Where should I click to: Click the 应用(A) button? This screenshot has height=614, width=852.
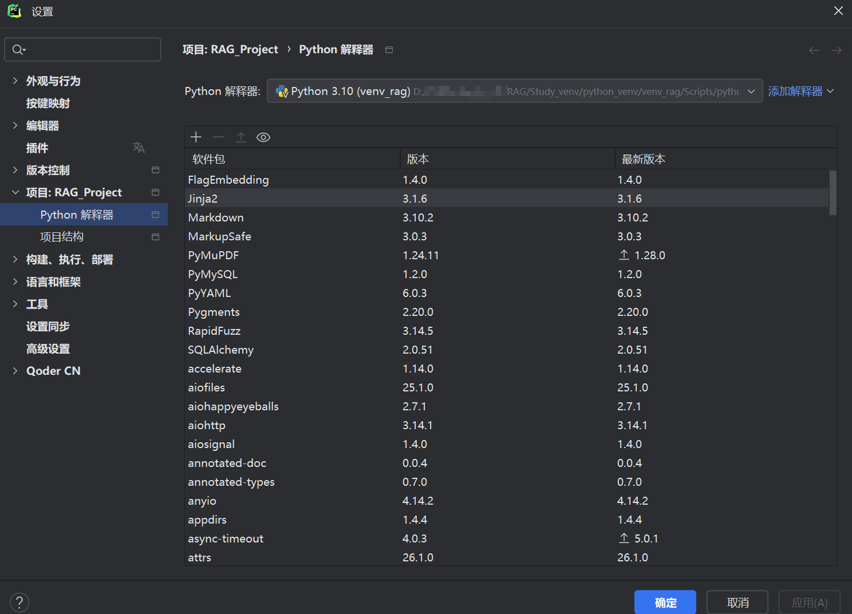pos(810,603)
